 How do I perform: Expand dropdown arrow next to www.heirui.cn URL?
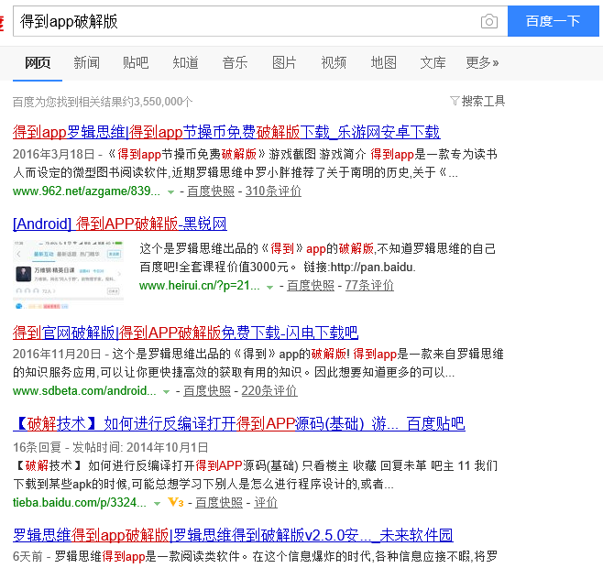(x=270, y=287)
